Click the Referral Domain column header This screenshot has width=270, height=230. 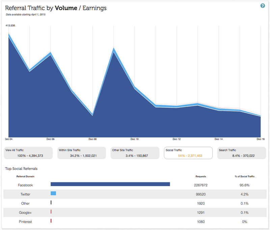(x=25, y=176)
